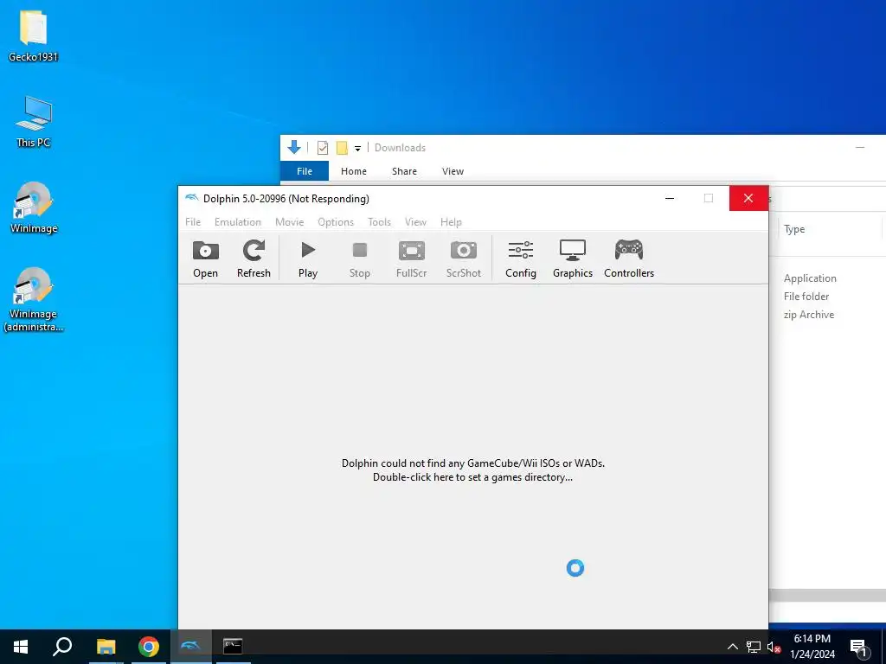The width and height of the screenshot is (886, 664).
Task: Click New folder icon in Explorer quick access
Action: coord(342,148)
